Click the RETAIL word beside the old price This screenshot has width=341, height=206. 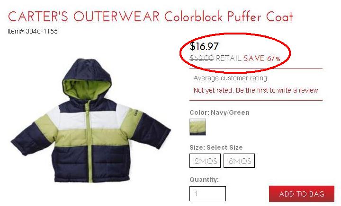coord(229,58)
